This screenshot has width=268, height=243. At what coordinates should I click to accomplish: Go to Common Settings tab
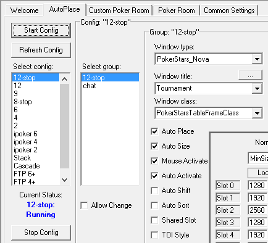click(229, 10)
